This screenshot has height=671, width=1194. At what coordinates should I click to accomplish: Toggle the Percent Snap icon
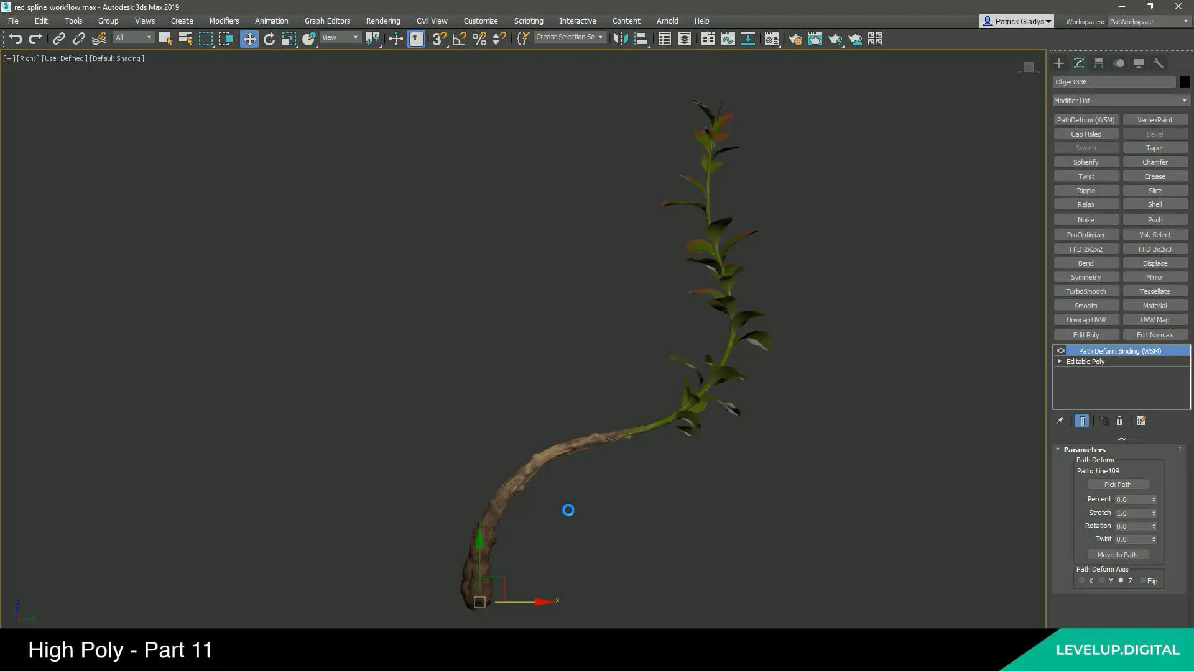[479, 39]
